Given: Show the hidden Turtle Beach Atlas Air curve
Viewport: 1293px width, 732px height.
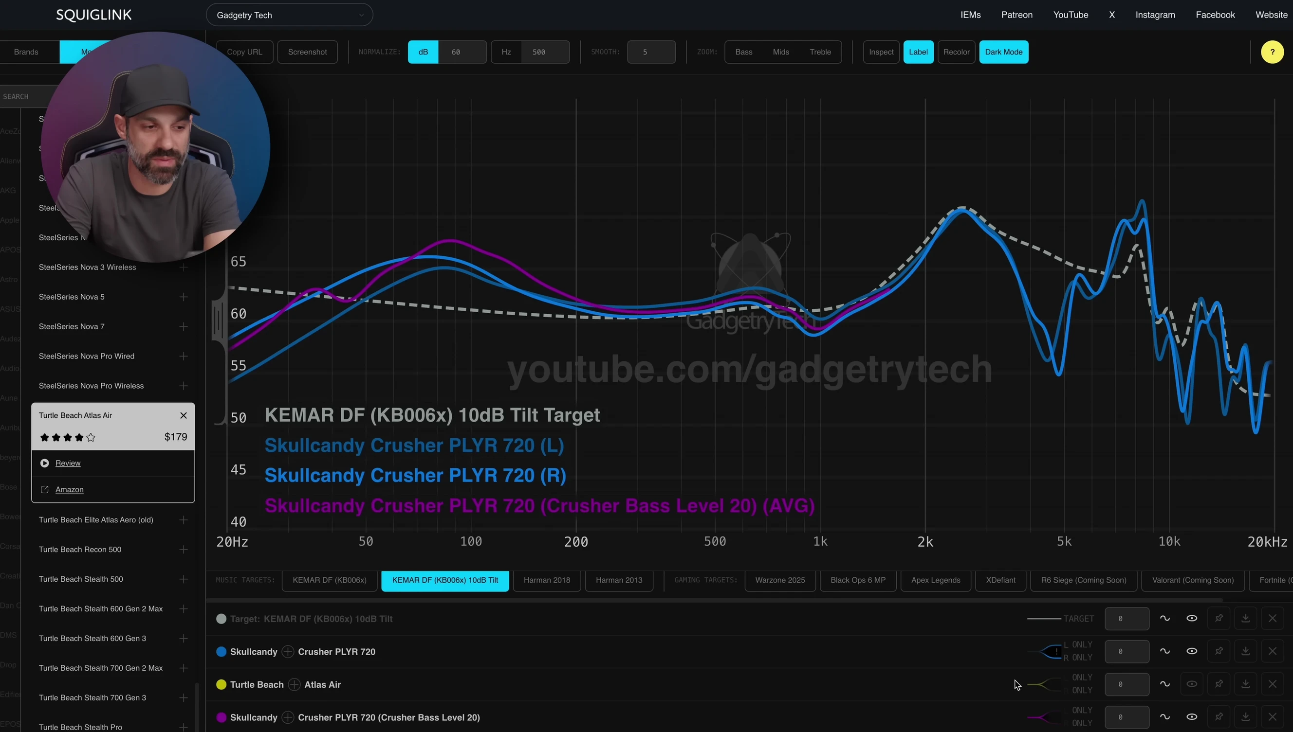Looking at the screenshot, I should tap(1191, 684).
